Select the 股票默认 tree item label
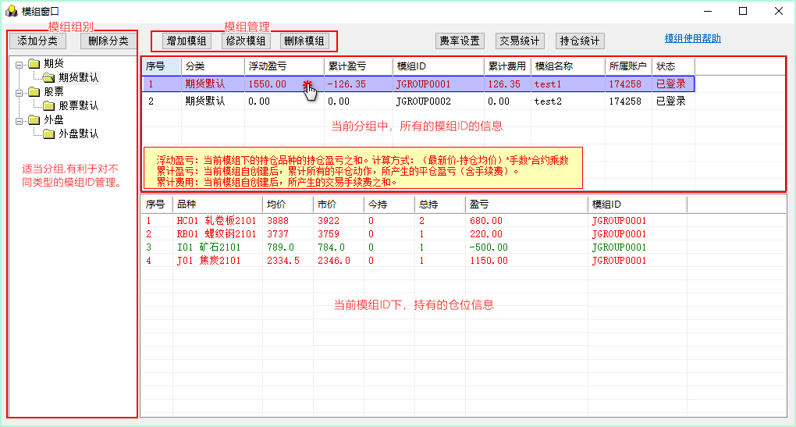The image size is (796, 427). (79, 105)
